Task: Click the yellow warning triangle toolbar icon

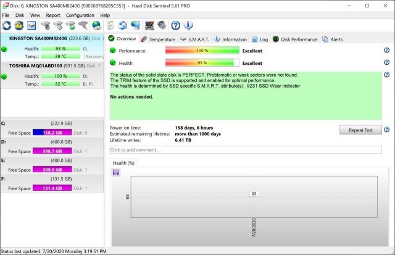Action: (19, 25)
